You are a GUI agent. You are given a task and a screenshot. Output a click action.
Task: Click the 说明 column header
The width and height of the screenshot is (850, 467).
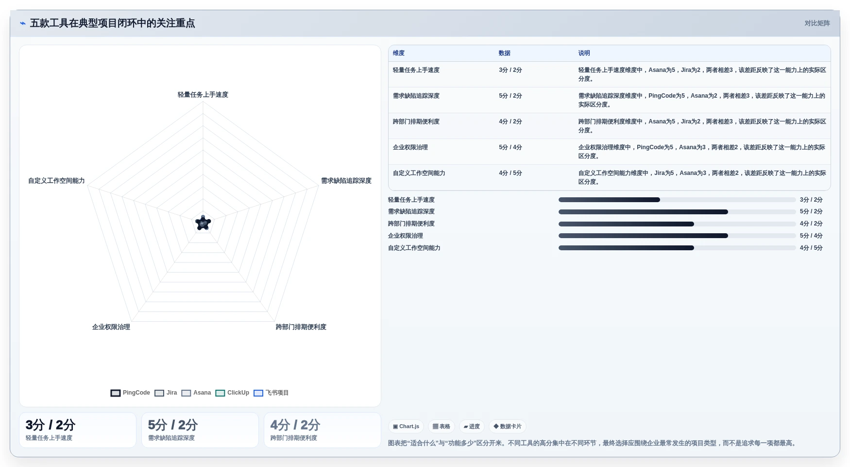pos(584,53)
